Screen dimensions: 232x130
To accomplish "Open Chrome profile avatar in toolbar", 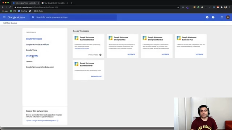I will tap(225, 7).
